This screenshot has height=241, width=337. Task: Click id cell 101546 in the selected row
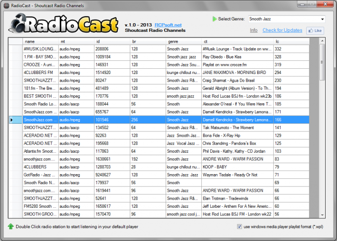click(112, 120)
